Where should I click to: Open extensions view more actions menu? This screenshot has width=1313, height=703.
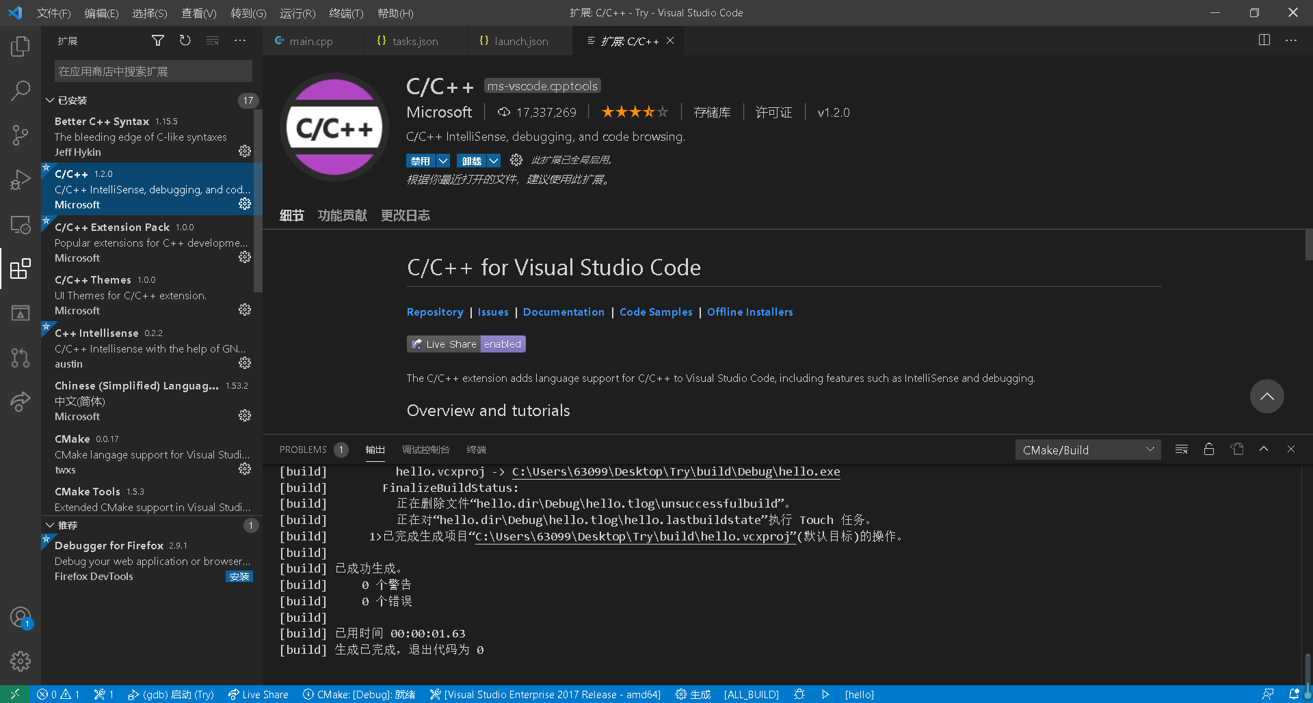(240, 41)
